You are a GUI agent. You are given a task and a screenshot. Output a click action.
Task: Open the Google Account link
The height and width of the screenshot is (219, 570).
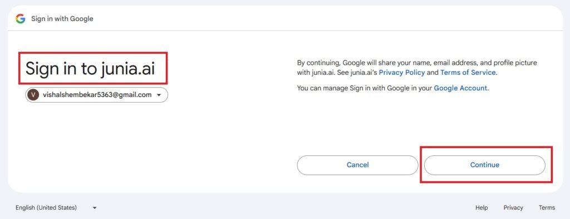tap(460, 88)
